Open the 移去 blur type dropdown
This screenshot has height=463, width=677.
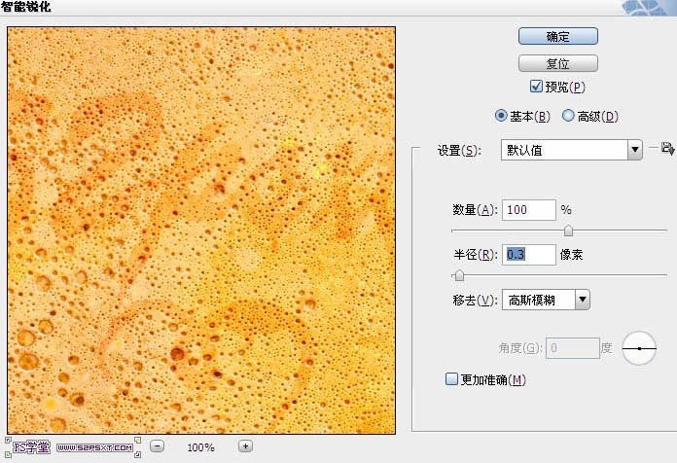[x=546, y=300]
